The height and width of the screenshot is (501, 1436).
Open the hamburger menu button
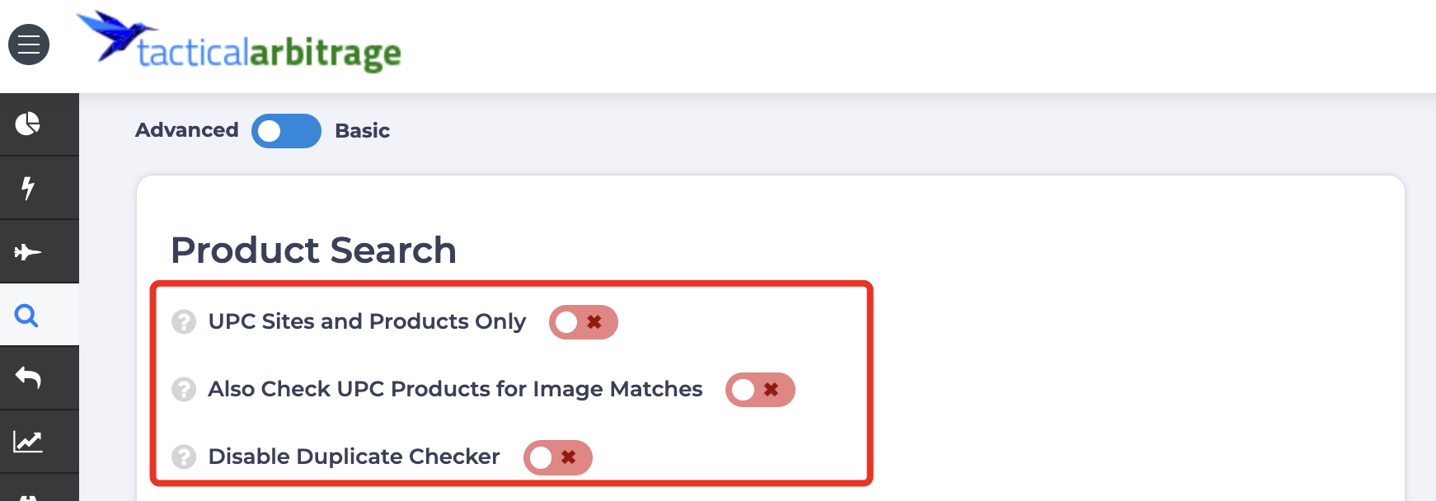(x=29, y=44)
